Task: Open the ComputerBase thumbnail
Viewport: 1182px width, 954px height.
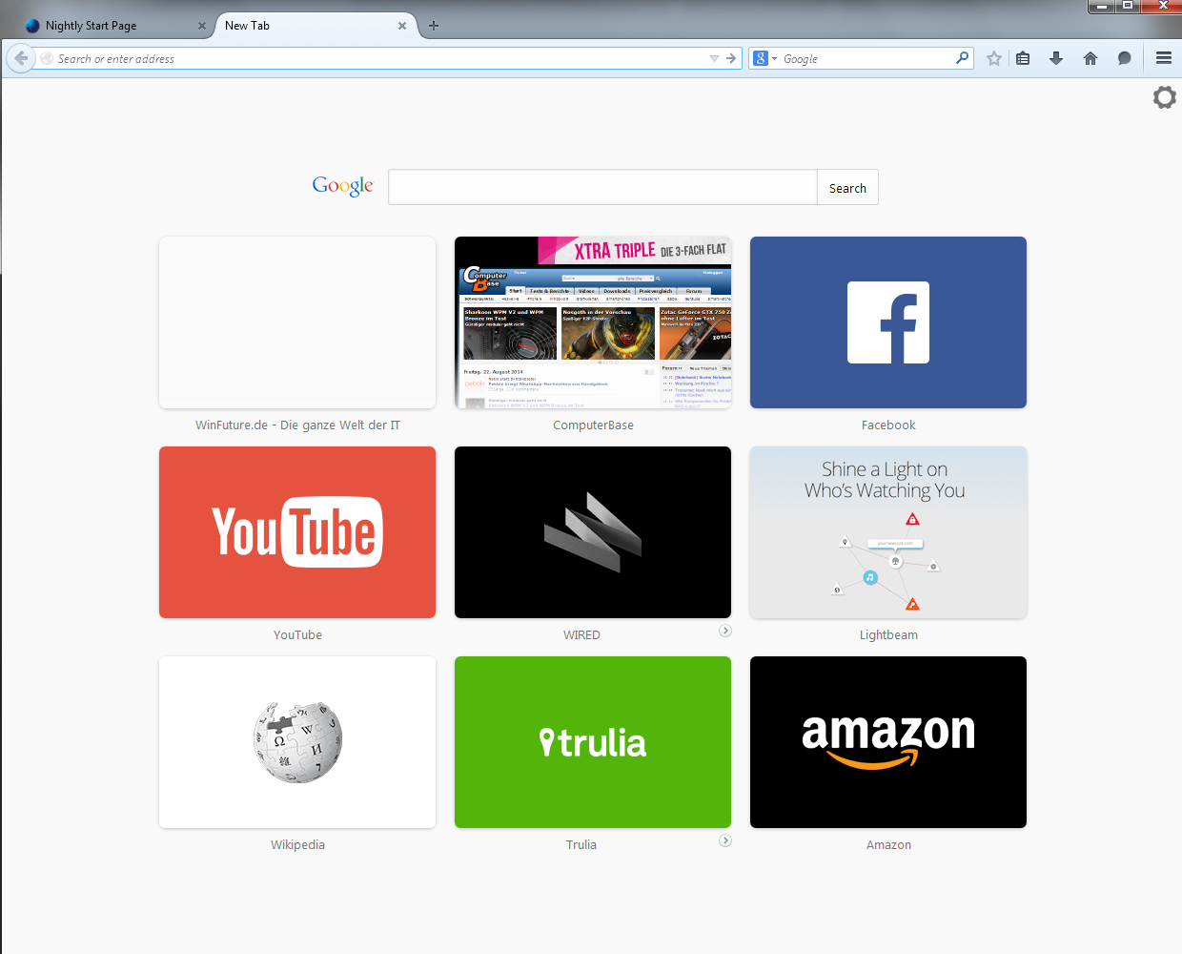Action: 593,322
